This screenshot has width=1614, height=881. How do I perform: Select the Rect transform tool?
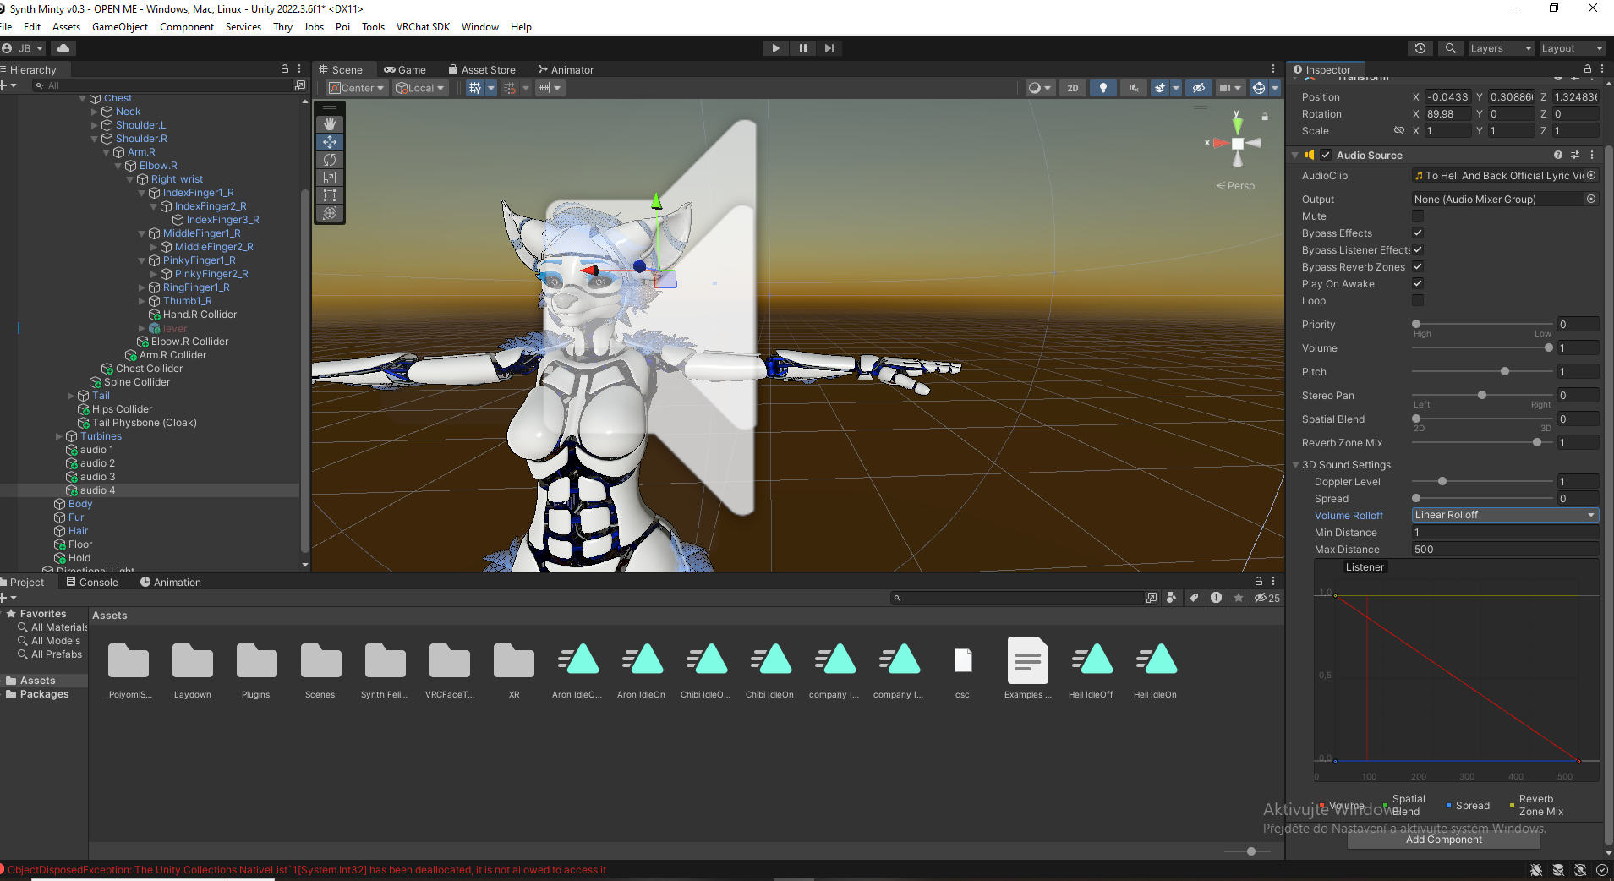click(330, 195)
